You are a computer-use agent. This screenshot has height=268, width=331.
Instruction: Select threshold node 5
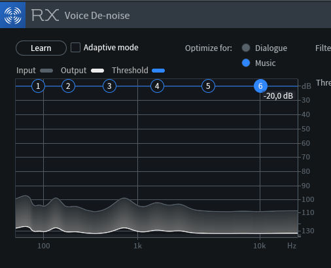[x=208, y=86]
